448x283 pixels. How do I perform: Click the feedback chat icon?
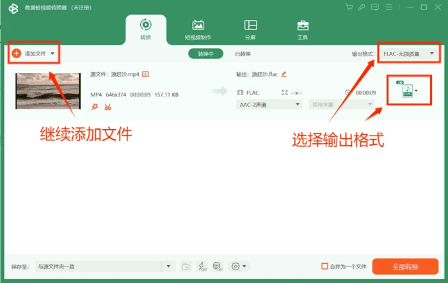point(375,7)
